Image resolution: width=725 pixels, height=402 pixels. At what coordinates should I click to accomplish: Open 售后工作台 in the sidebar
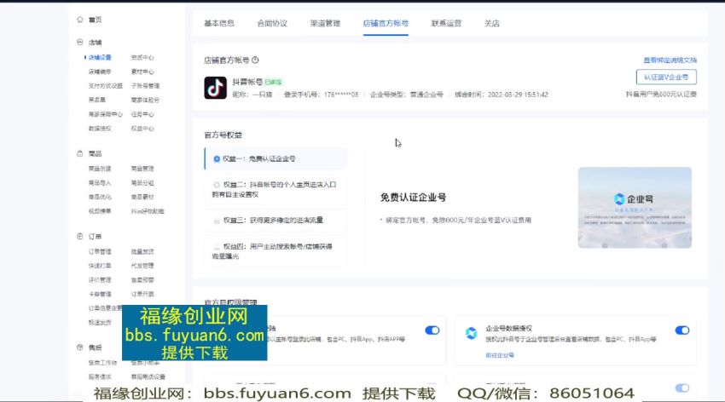[x=102, y=363]
